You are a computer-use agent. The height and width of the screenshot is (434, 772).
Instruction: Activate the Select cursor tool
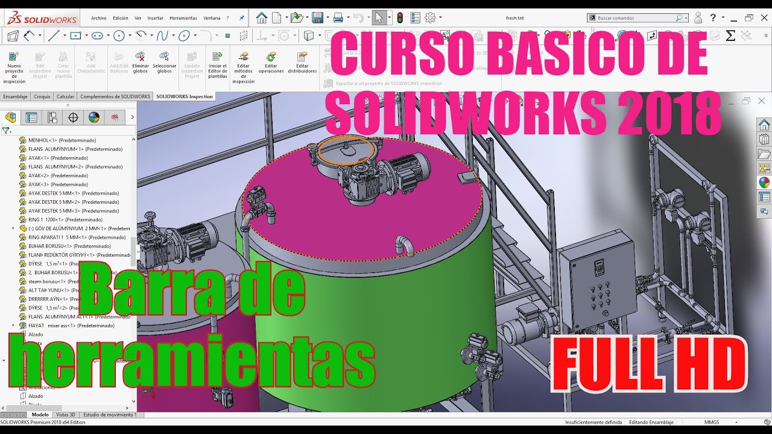378,17
